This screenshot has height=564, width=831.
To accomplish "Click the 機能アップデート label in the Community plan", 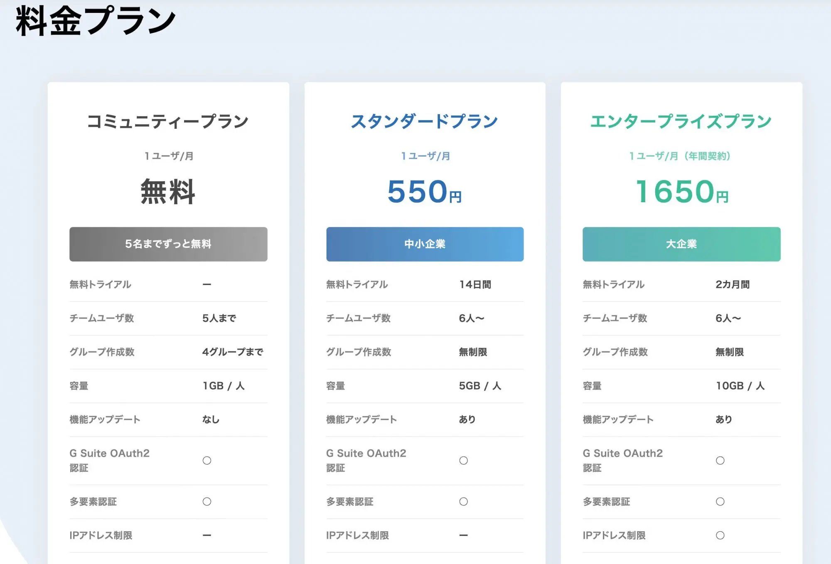I will click(x=105, y=419).
